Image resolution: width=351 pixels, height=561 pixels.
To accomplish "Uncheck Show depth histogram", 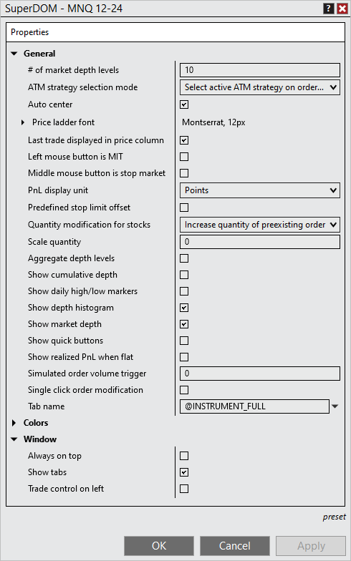I will tap(184, 308).
